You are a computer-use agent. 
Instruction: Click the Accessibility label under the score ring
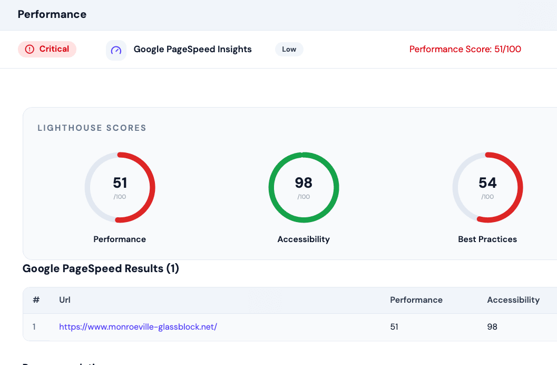[304, 239]
